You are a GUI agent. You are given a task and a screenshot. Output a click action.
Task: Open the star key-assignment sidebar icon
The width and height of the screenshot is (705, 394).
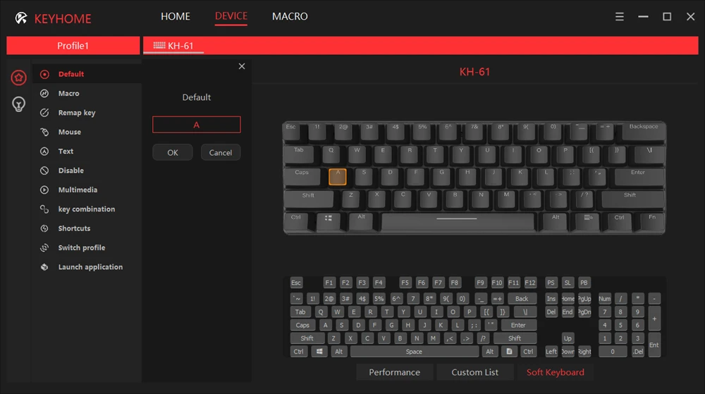18,78
